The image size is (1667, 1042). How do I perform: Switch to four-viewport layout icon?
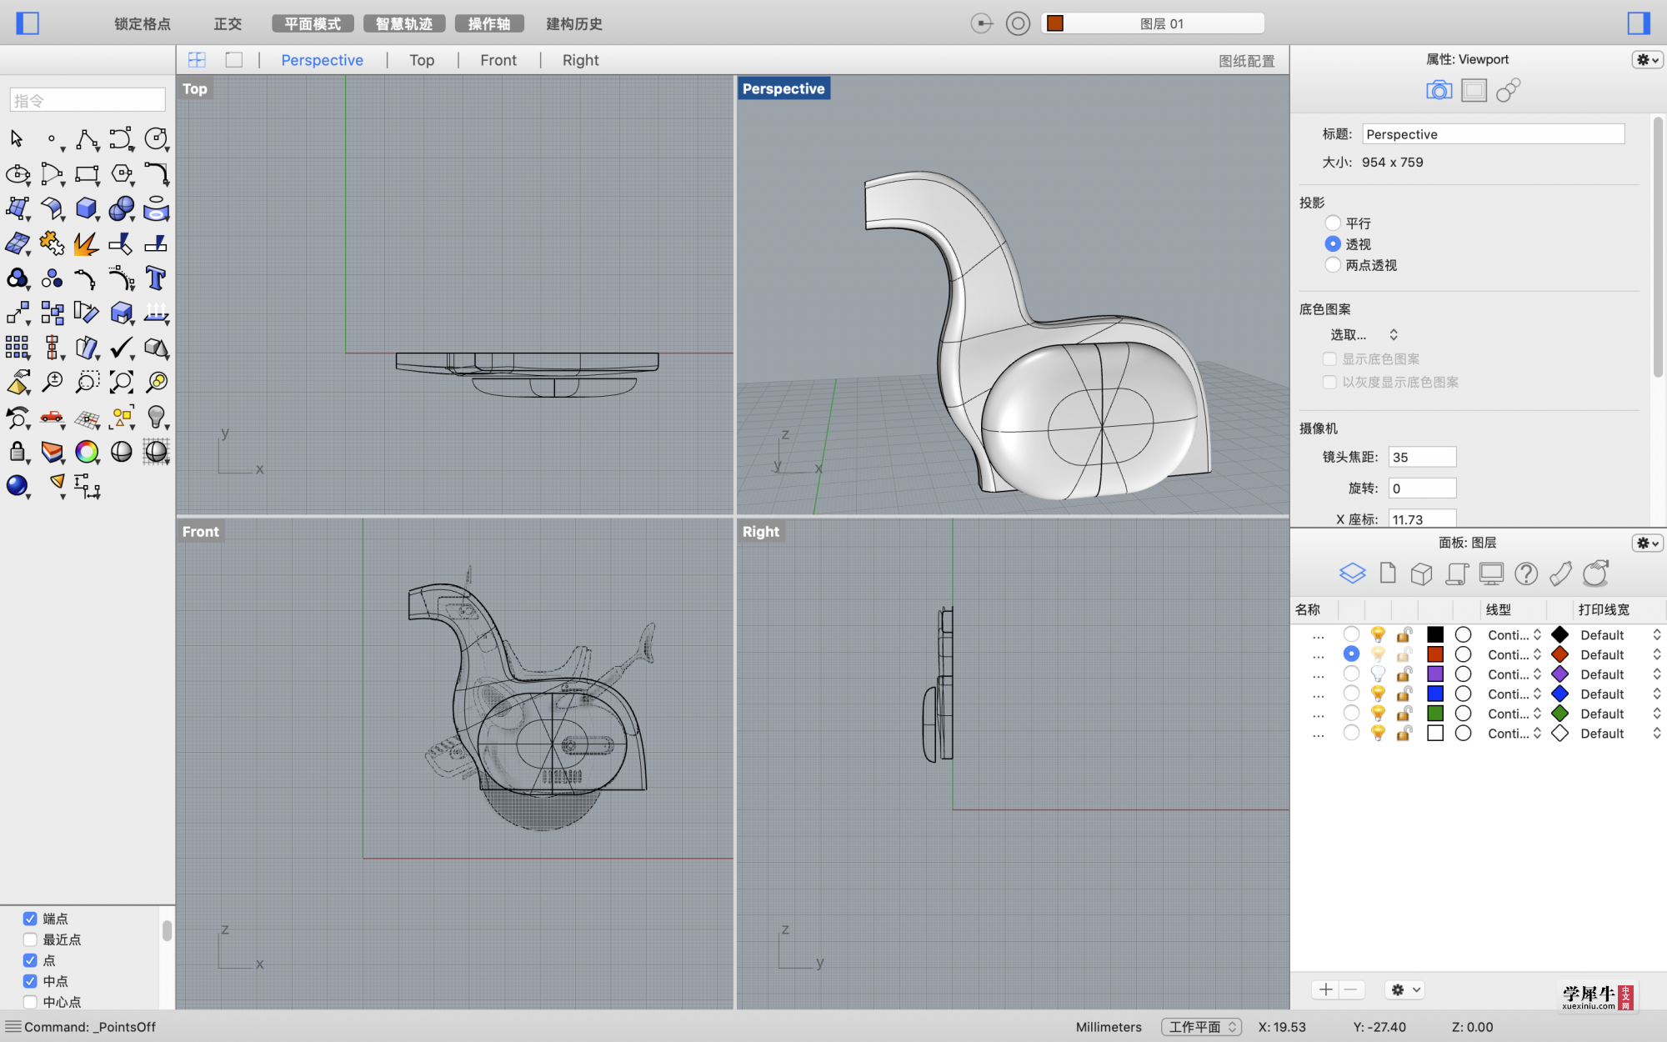click(x=197, y=60)
